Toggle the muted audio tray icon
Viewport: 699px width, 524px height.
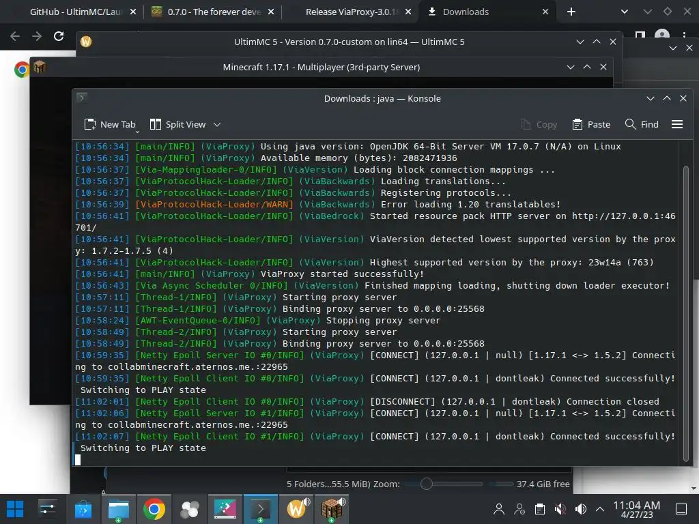(560, 509)
